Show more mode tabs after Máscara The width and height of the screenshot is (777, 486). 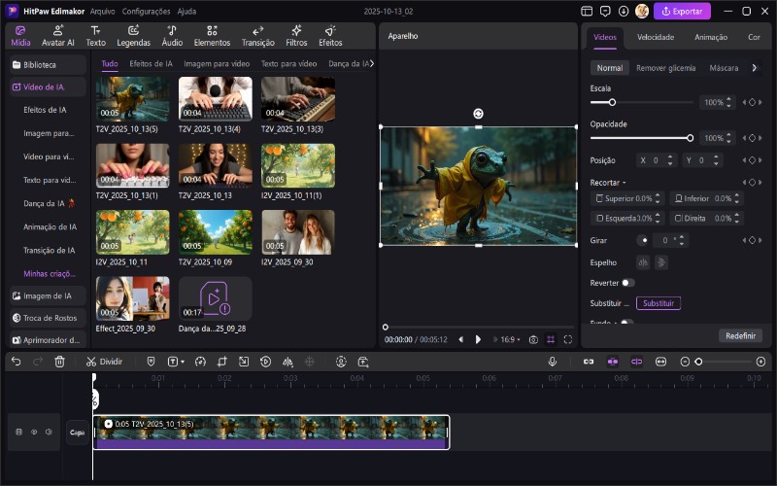coord(755,68)
